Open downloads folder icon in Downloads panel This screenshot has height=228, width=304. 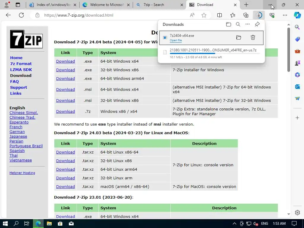[x=229, y=24]
